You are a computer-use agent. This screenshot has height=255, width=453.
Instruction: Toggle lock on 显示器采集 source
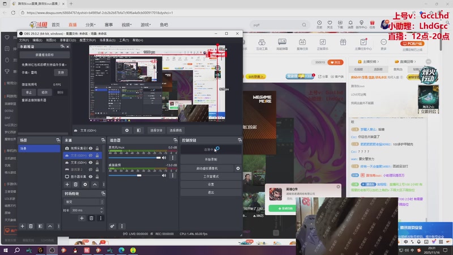click(x=97, y=176)
